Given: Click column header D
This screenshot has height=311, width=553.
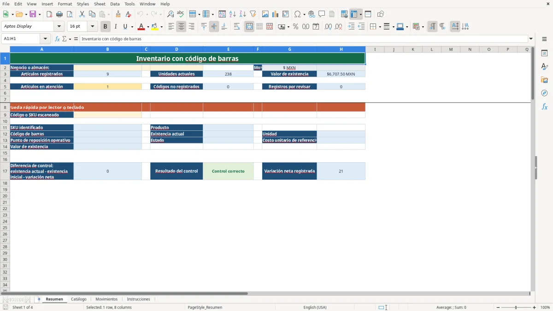Looking at the screenshot, I should (x=176, y=49).
